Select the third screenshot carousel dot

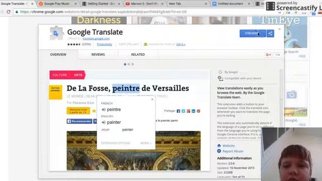132,64
